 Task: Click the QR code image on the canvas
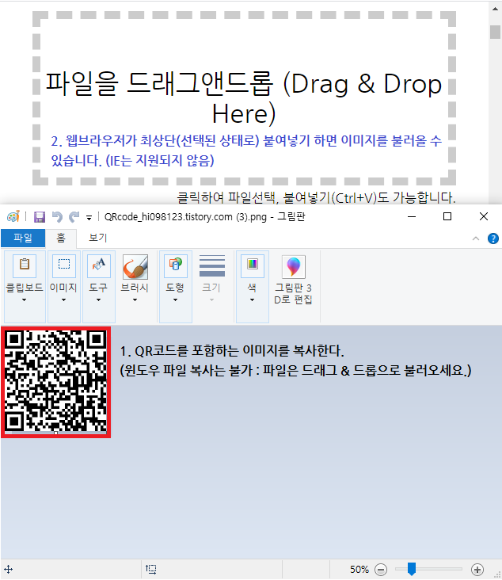(x=55, y=381)
